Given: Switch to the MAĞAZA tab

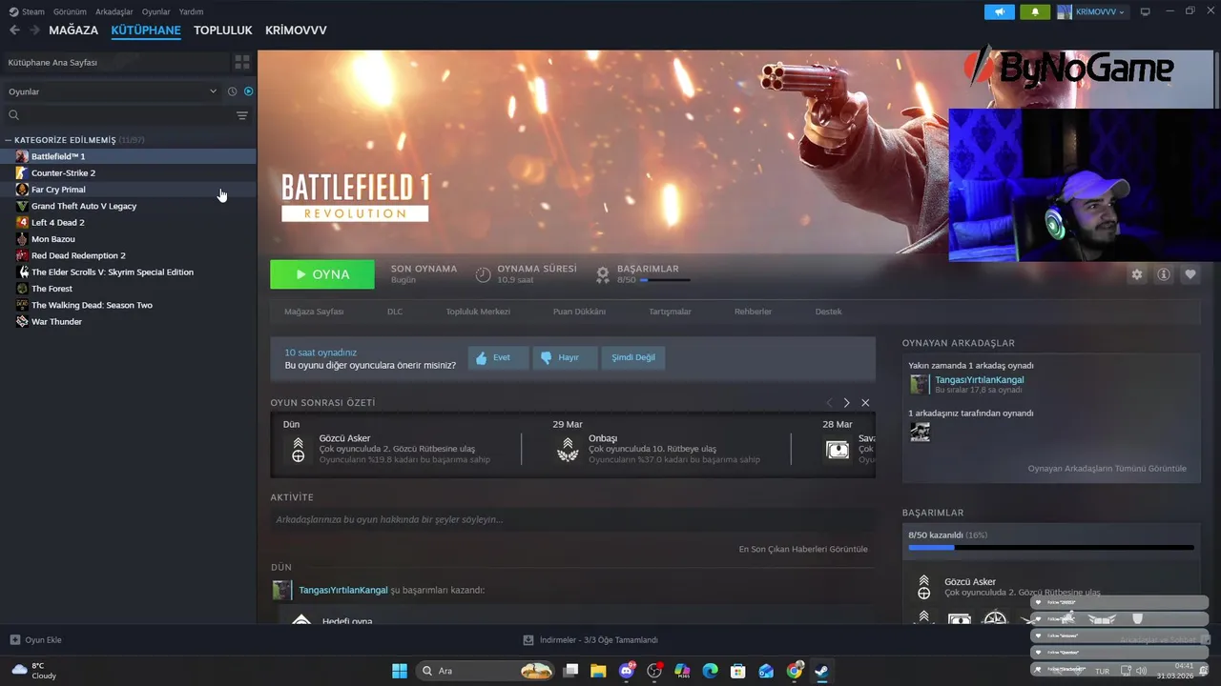Looking at the screenshot, I should pos(73,30).
